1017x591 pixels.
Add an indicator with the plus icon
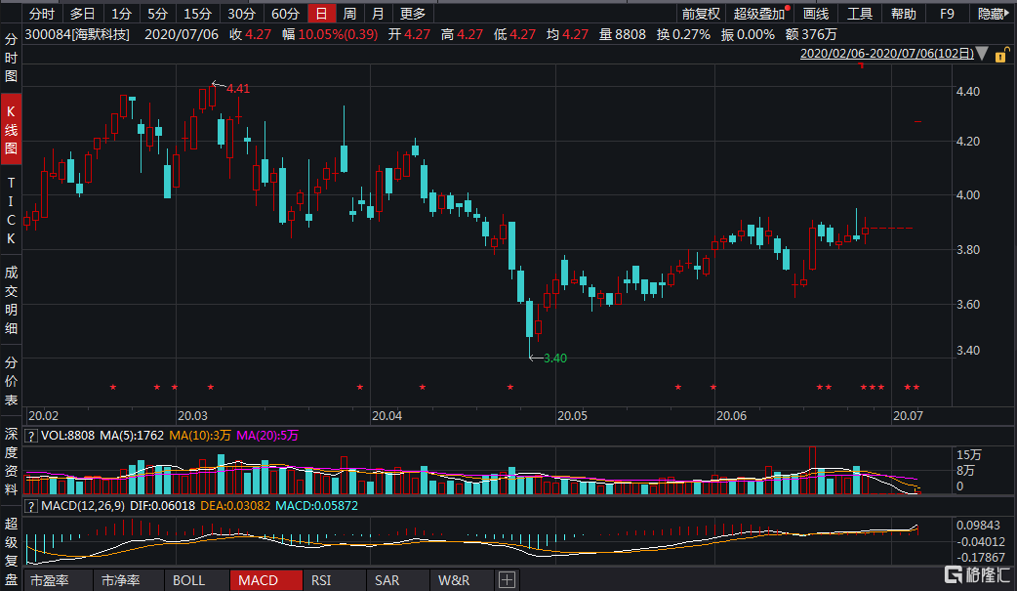[x=507, y=580]
